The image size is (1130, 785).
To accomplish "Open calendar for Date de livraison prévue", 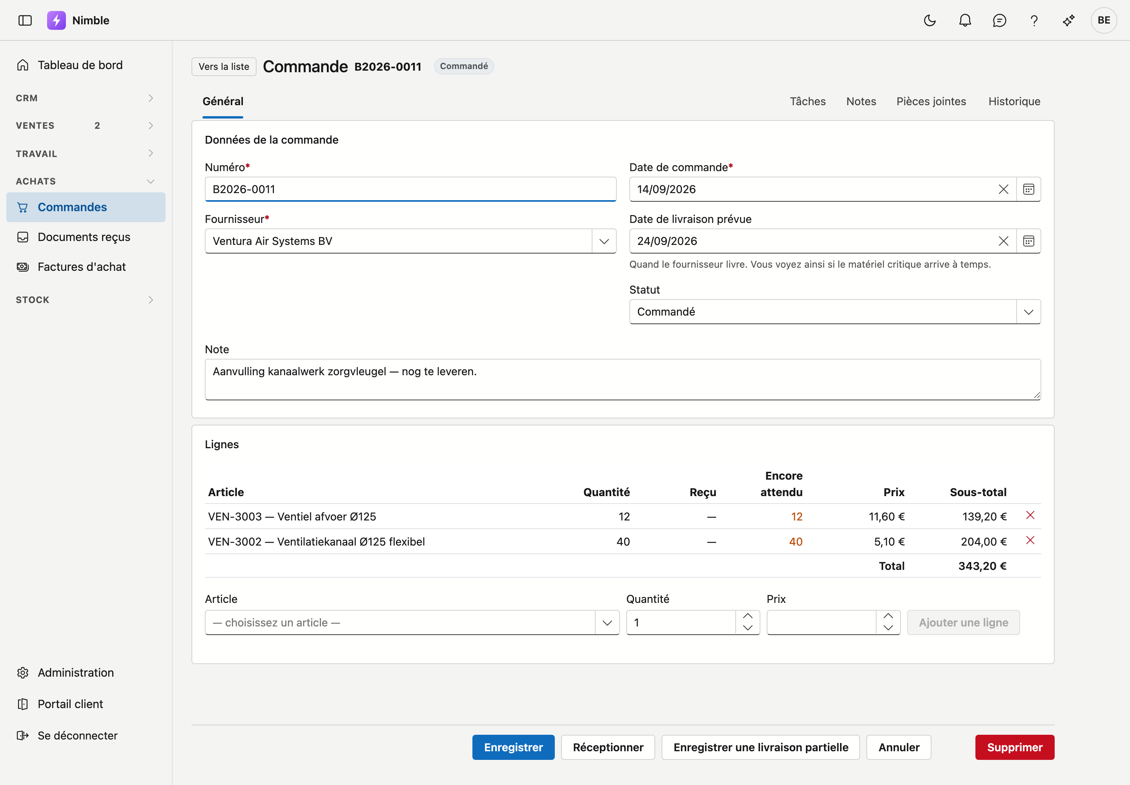I will coord(1028,241).
